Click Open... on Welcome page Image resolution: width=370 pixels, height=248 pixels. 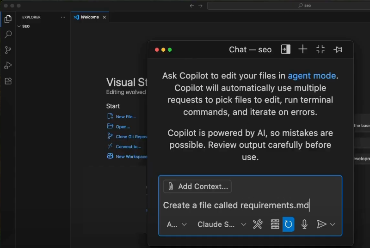click(x=123, y=127)
